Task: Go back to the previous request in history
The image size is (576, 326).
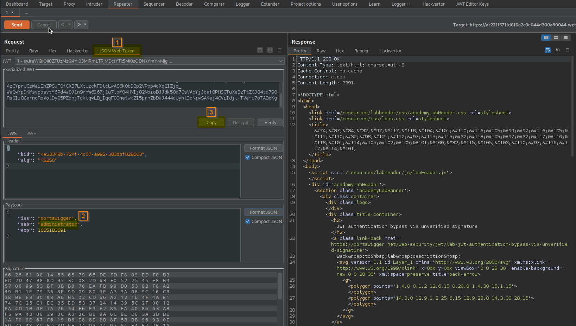Action: [63, 25]
